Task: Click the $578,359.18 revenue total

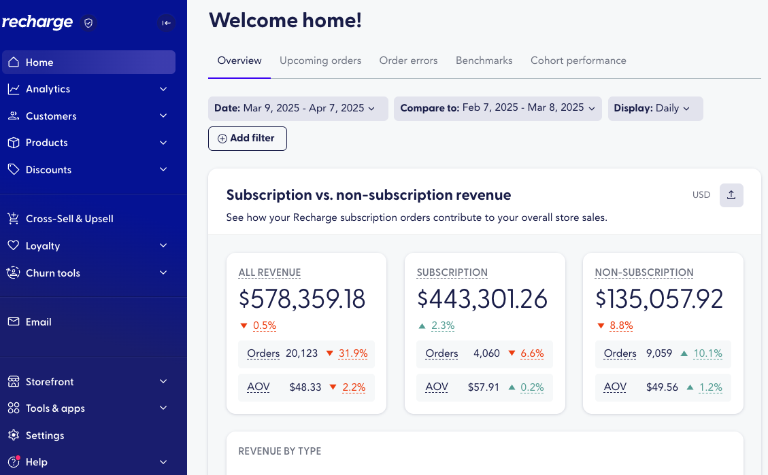Action: click(x=302, y=299)
